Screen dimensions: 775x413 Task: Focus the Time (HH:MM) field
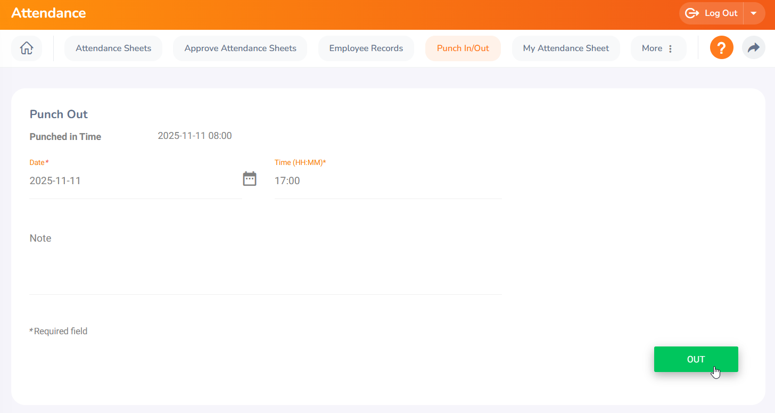[x=387, y=181]
